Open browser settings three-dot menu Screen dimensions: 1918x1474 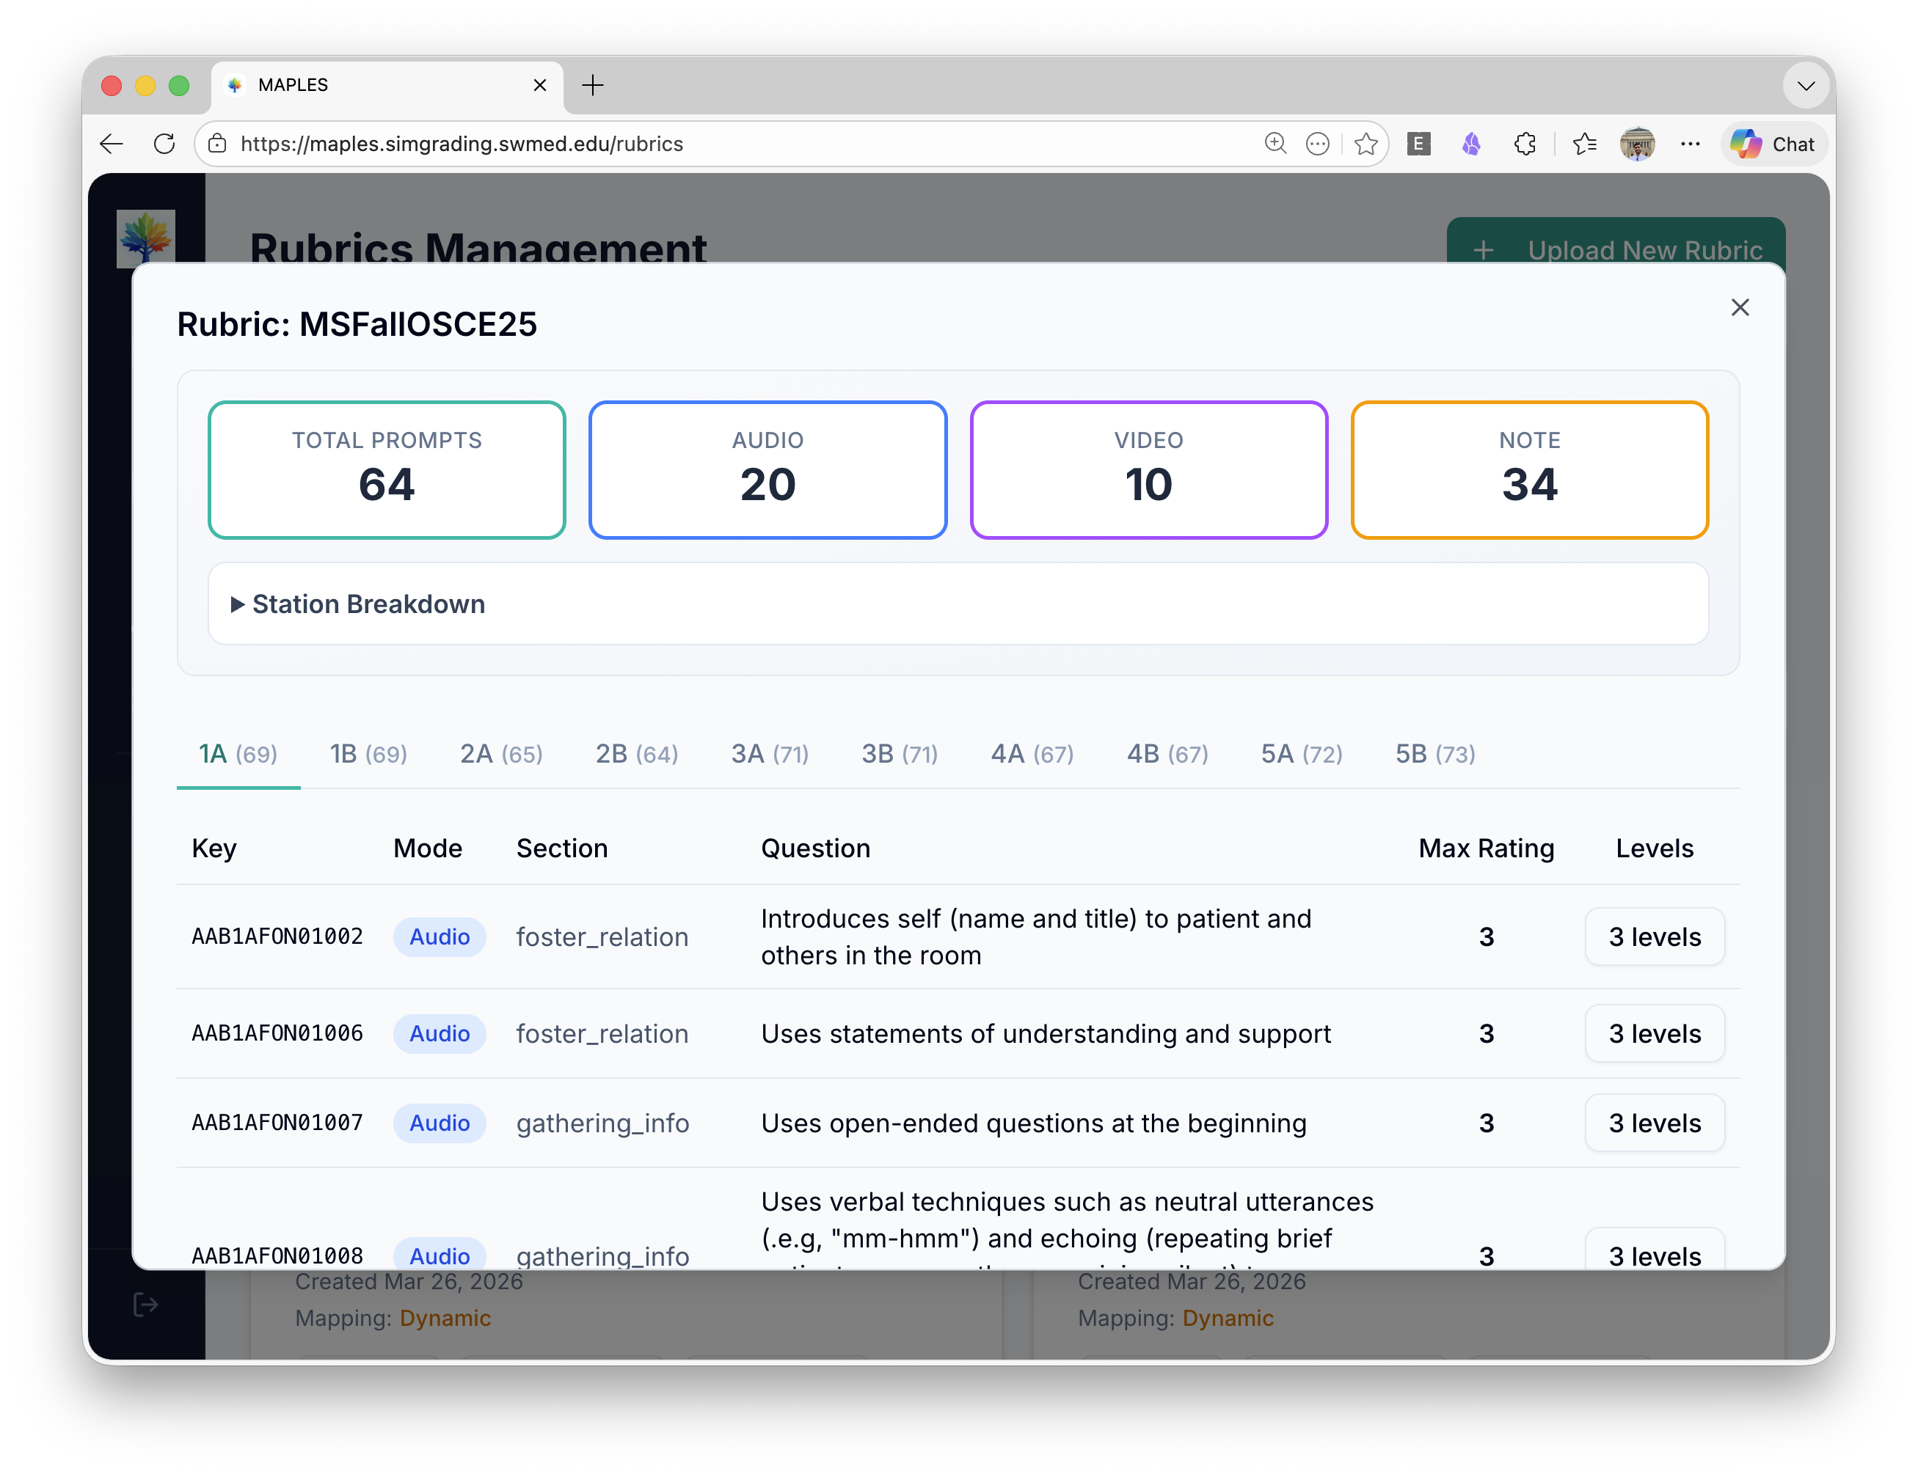[x=1690, y=144]
